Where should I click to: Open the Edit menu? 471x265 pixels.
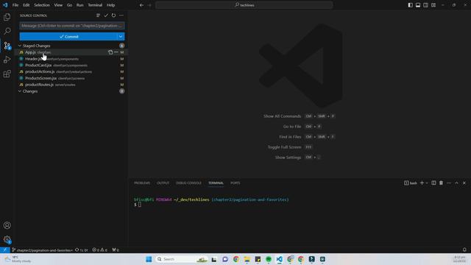[x=26, y=5]
